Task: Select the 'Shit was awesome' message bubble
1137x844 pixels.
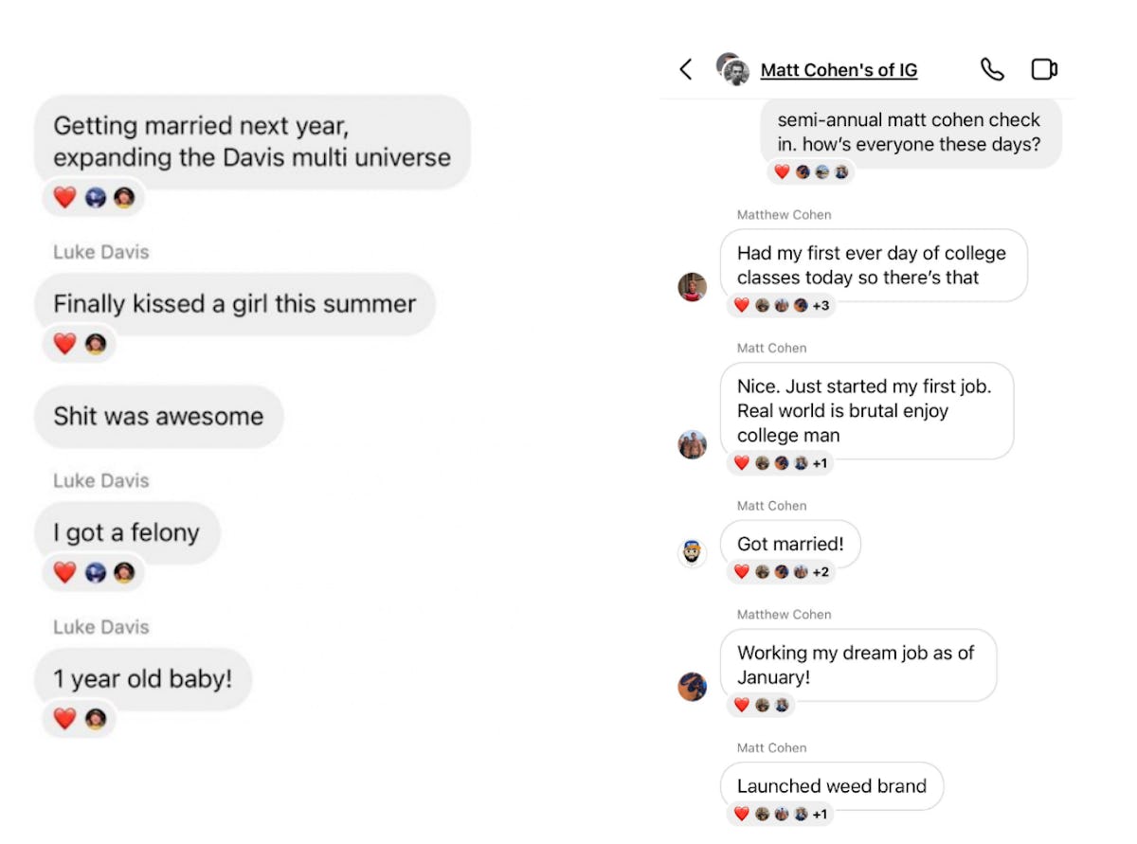Action: pyautogui.click(x=158, y=417)
